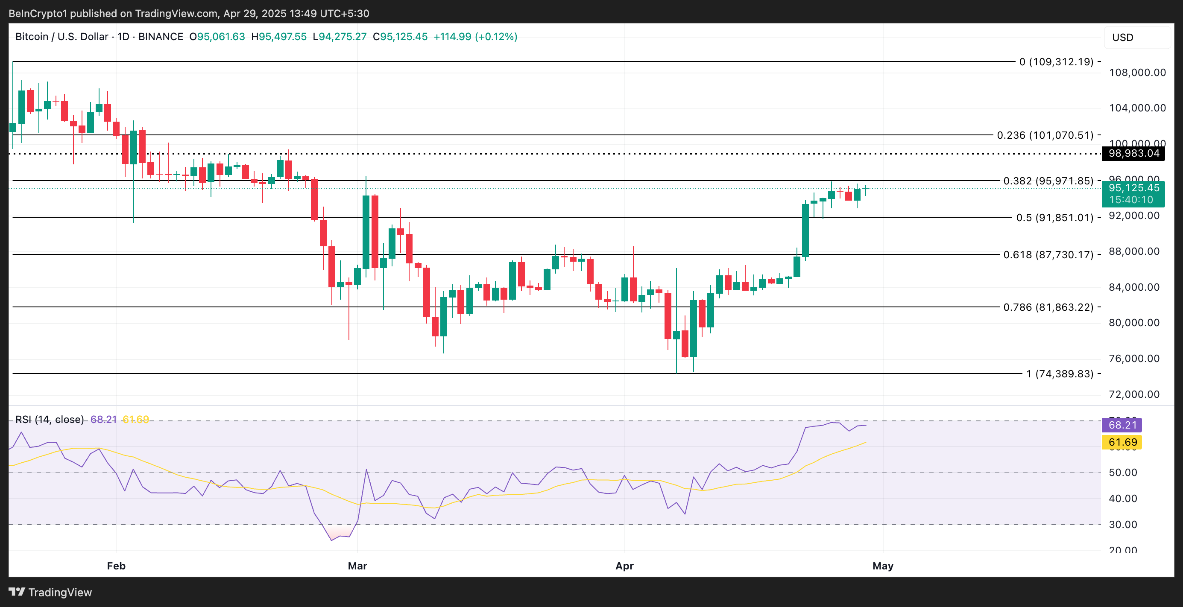Click Bitcoin / U.S. Dollar symbol title

click(61, 37)
